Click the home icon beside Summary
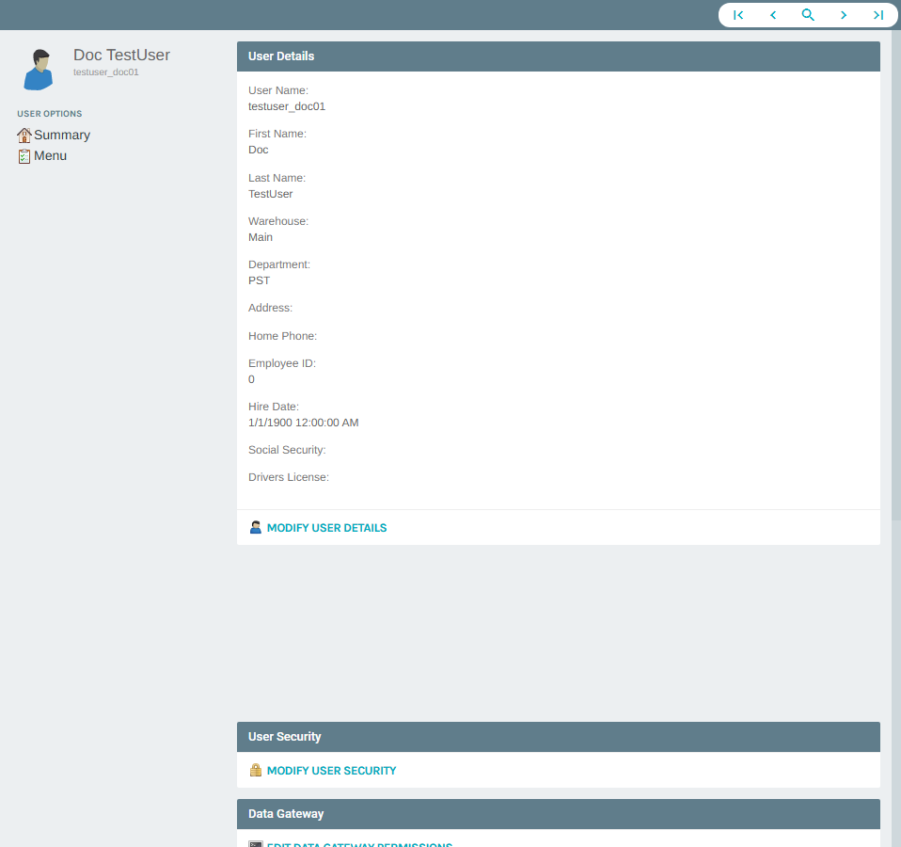 click(24, 135)
